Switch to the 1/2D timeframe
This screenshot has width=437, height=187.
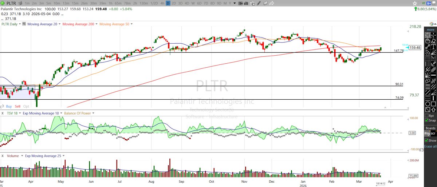pos(154,3)
